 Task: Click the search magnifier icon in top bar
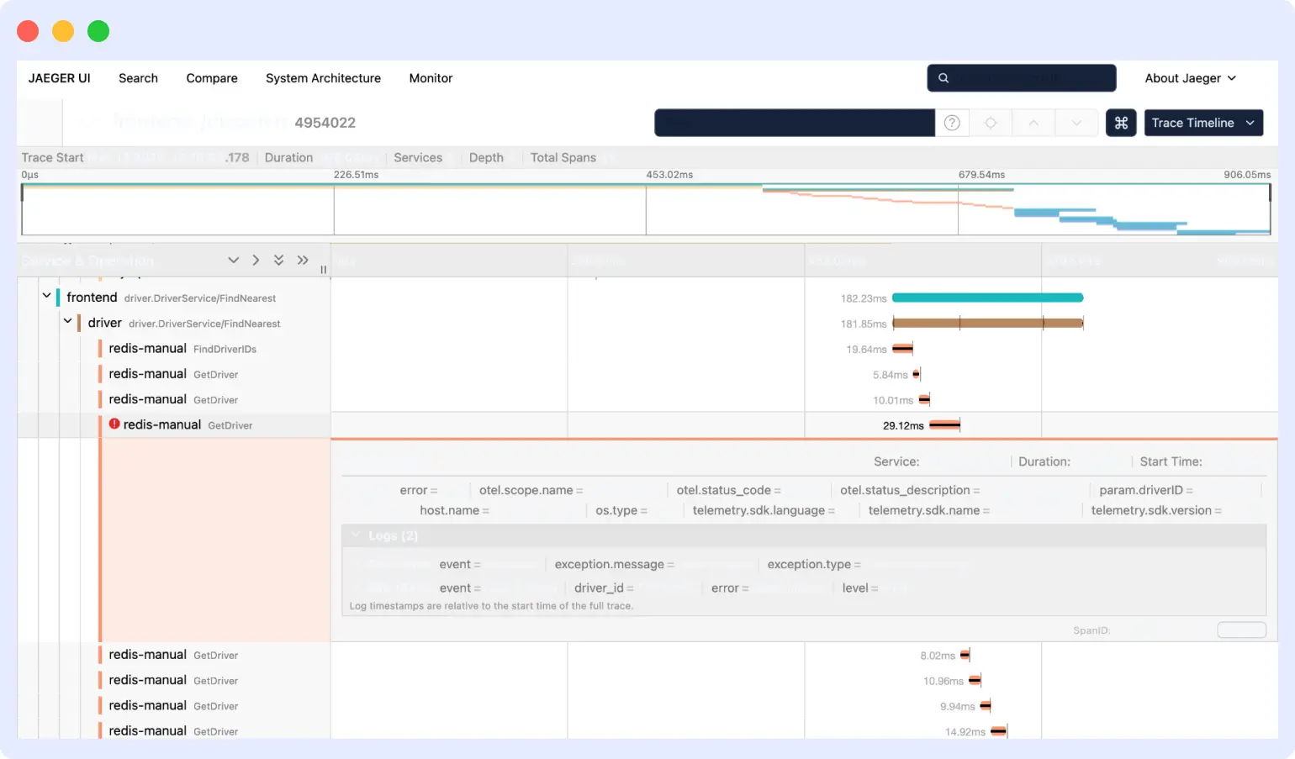coord(943,78)
